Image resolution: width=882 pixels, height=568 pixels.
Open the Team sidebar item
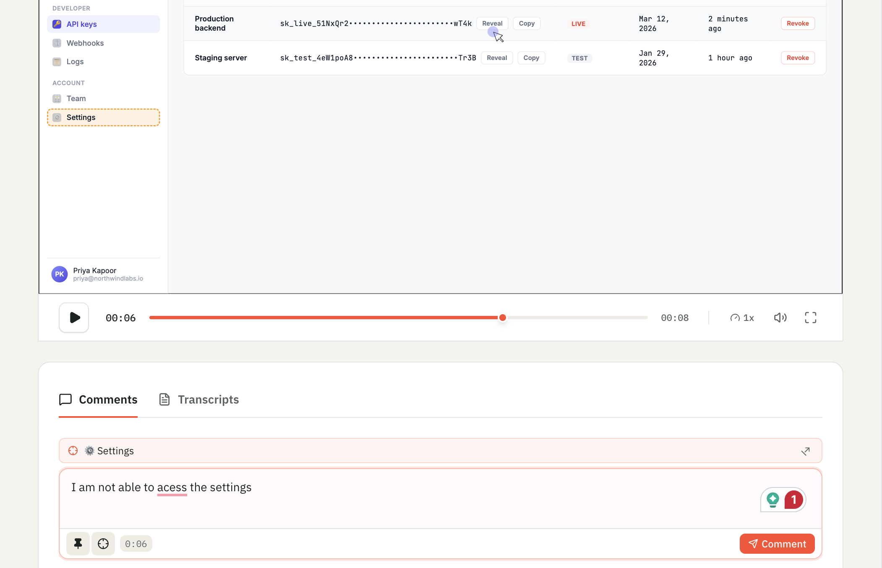103,99
